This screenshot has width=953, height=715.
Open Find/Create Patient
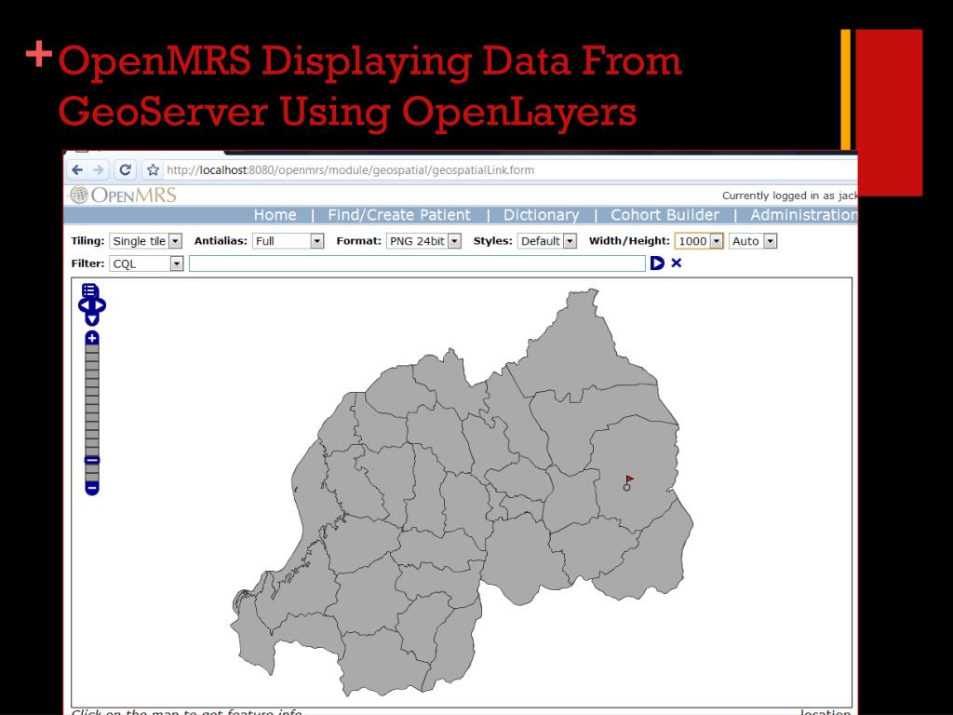pyautogui.click(x=399, y=215)
